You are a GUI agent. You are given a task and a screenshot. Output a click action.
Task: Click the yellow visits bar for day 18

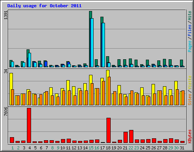pyautogui.click(x=108, y=73)
